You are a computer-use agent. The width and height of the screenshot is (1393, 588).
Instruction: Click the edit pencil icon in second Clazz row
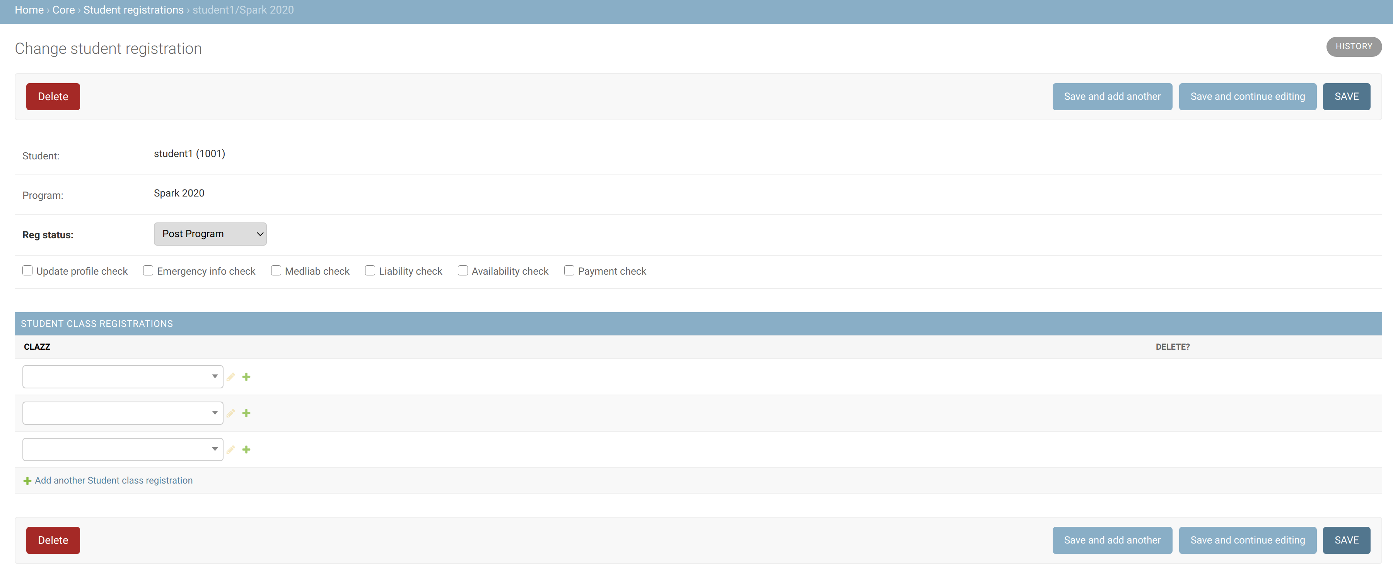pyautogui.click(x=231, y=413)
